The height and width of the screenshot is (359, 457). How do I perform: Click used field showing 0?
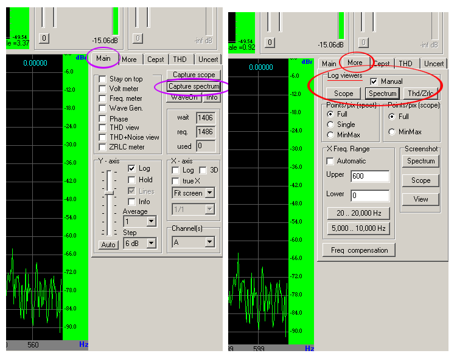[x=206, y=146]
